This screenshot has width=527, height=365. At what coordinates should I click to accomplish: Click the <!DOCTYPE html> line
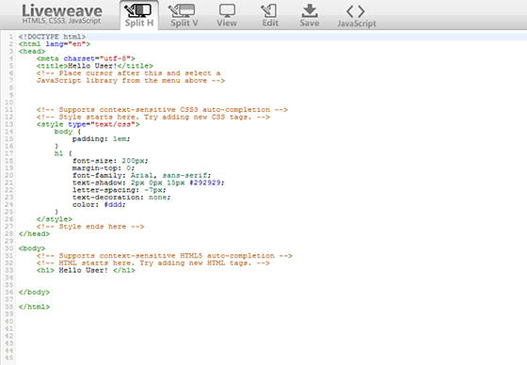(x=52, y=37)
